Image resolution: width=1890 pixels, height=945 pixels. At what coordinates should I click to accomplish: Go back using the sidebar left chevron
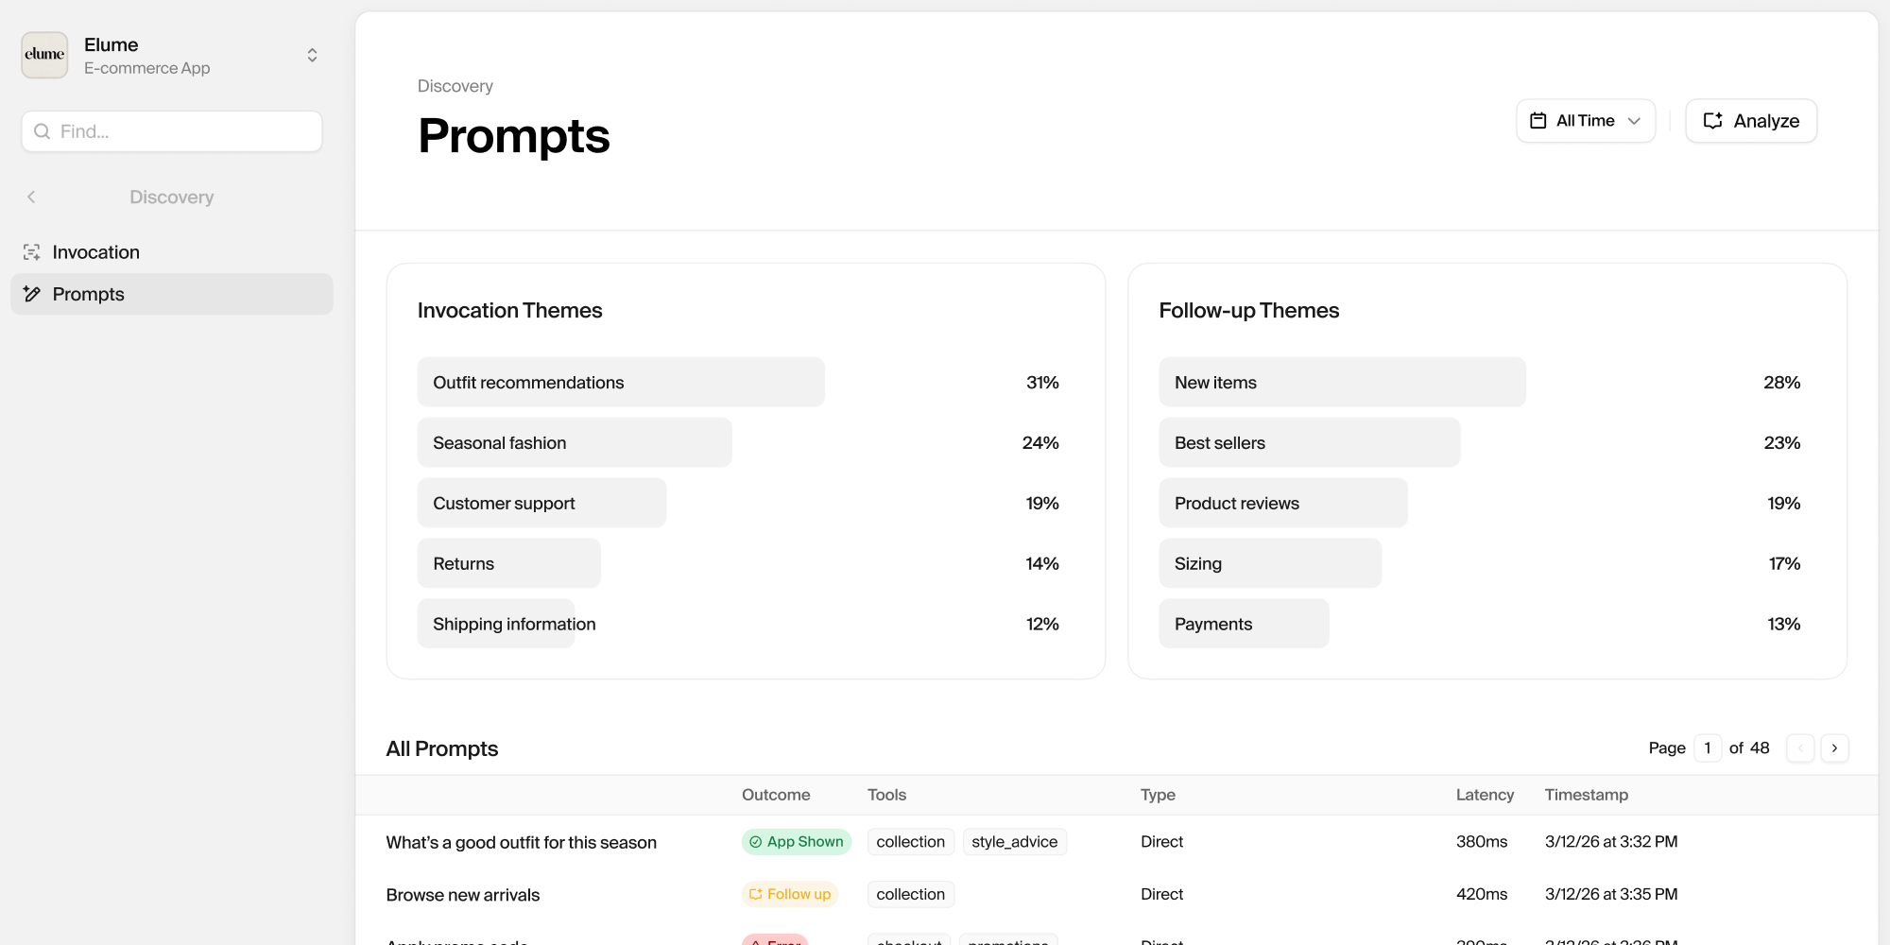coord(31,197)
